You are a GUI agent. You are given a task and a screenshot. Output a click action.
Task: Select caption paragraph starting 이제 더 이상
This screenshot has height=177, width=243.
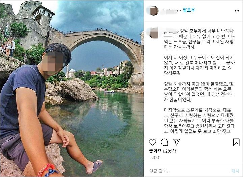tap(199, 65)
